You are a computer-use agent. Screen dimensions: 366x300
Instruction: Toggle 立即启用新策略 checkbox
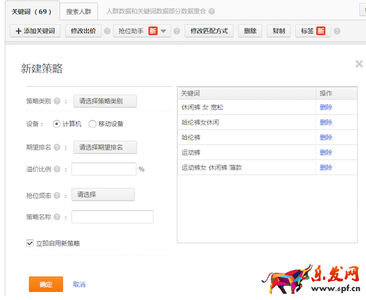click(x=30, y=243)
